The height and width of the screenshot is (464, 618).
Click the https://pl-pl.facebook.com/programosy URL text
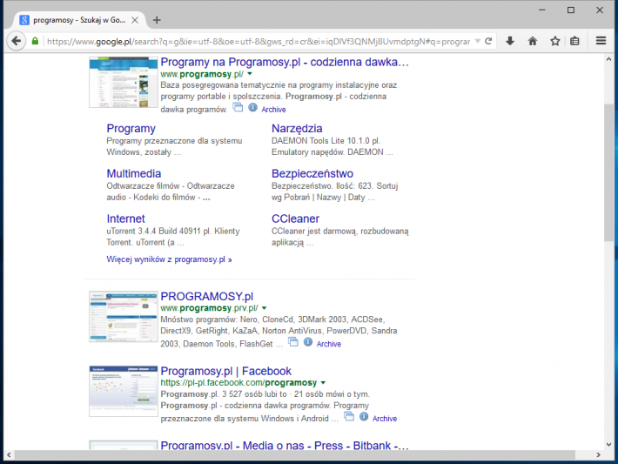238,382
